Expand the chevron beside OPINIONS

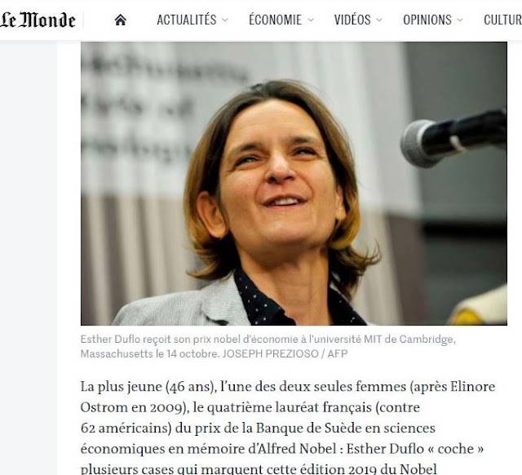pyautogui.click(x=460, y=20)
